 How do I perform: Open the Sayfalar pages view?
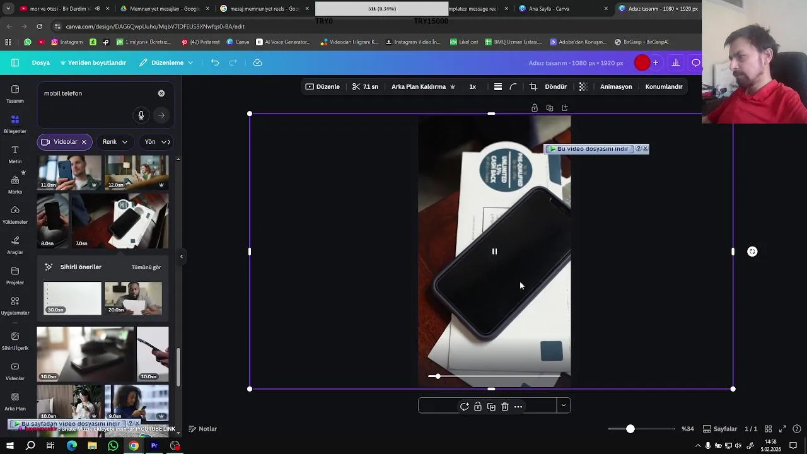[720, 429]
